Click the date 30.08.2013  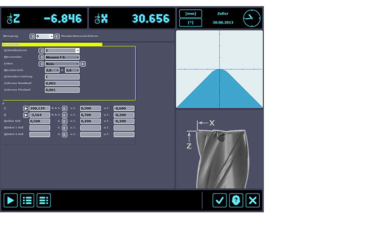[223, 22]
